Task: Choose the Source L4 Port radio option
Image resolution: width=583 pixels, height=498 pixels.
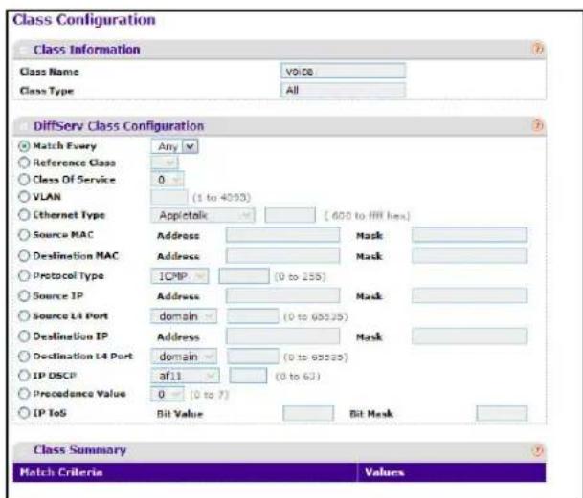Action: click(24, 315)
